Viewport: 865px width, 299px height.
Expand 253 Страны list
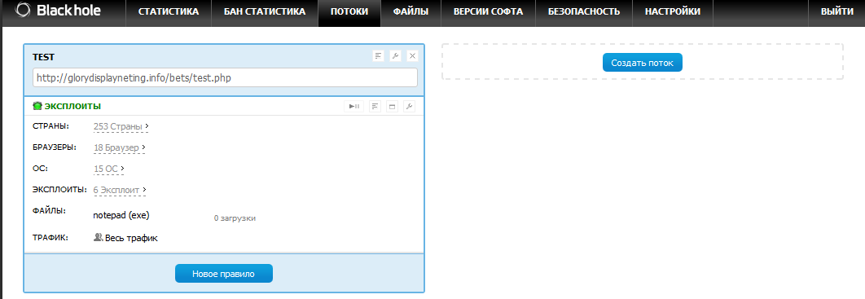point(121,127)
